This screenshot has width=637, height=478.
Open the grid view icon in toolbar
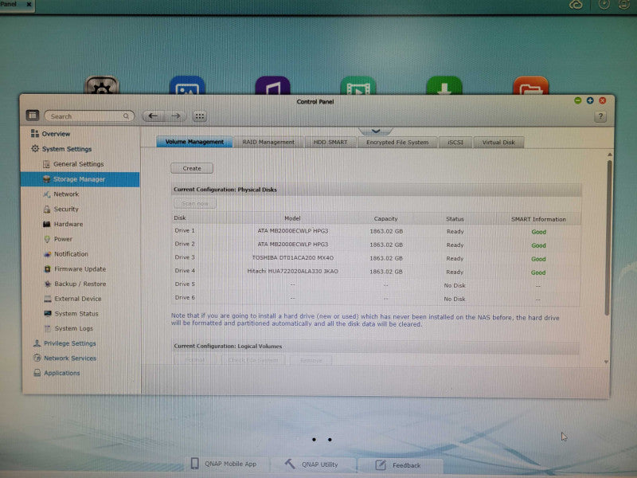point(200,116)
